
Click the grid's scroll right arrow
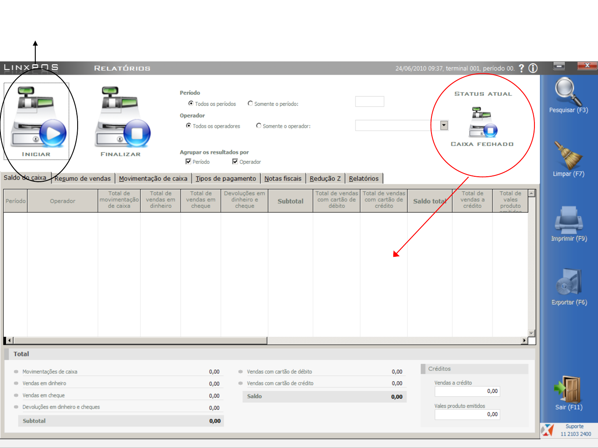point(524,341)
